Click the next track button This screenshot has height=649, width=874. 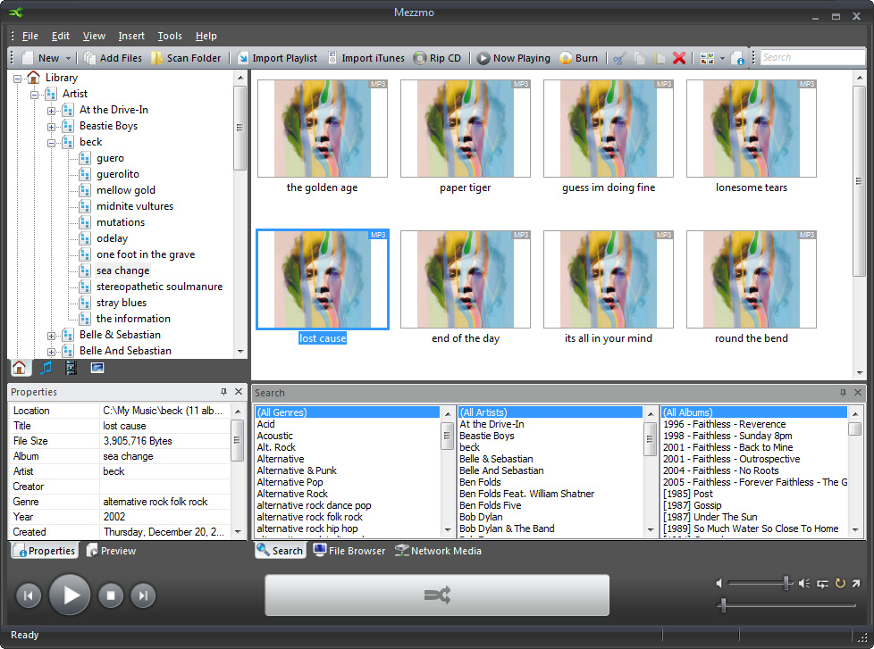click(143, 595)
